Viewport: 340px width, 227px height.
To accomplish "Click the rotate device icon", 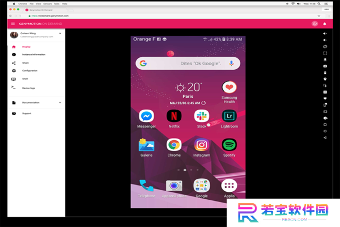I will (325, 47).
